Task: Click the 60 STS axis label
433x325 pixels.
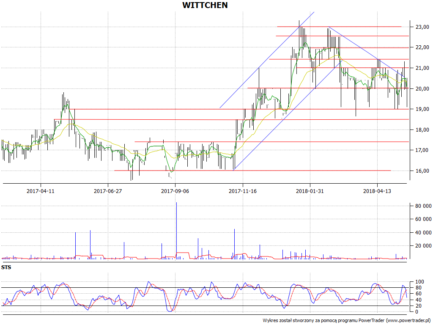Action: click(x=418, y=294)
